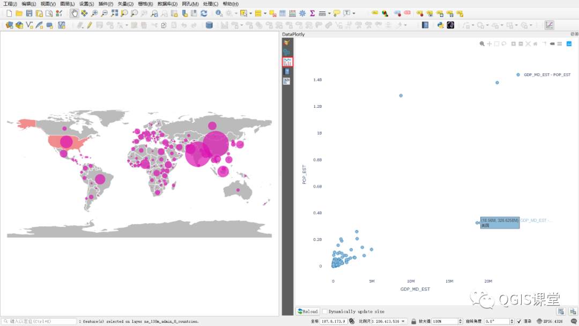579x326 pixels.
Task: Open the plugin help book icon
Action: coord(425,25)
